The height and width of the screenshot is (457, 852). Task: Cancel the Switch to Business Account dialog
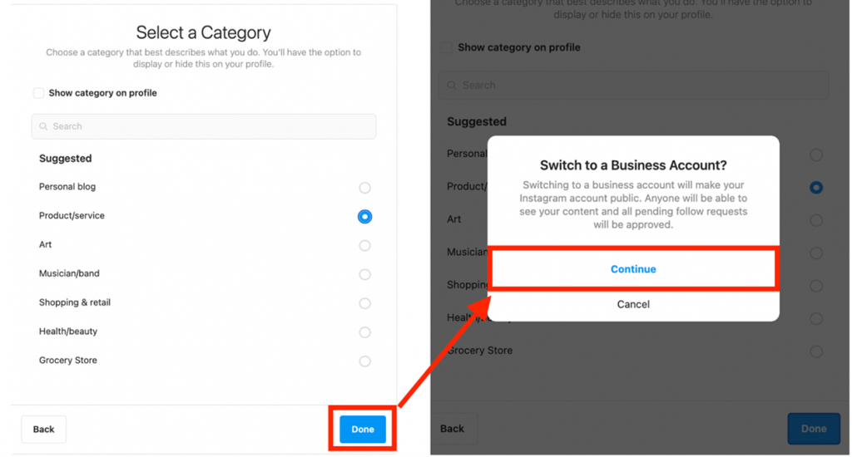click(x=633, y=304)
